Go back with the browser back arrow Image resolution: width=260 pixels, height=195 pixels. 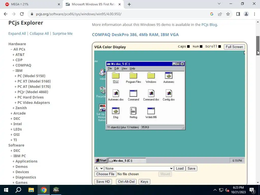pyautogui.click(x=6, y=14)
